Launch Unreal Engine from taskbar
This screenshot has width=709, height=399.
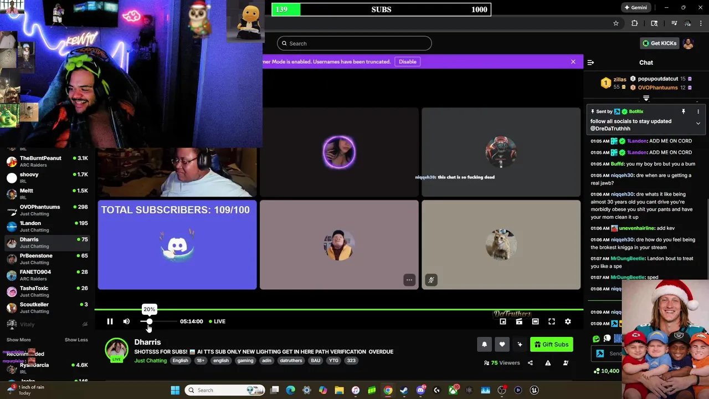pyautogui.click(x=534, y=390)
